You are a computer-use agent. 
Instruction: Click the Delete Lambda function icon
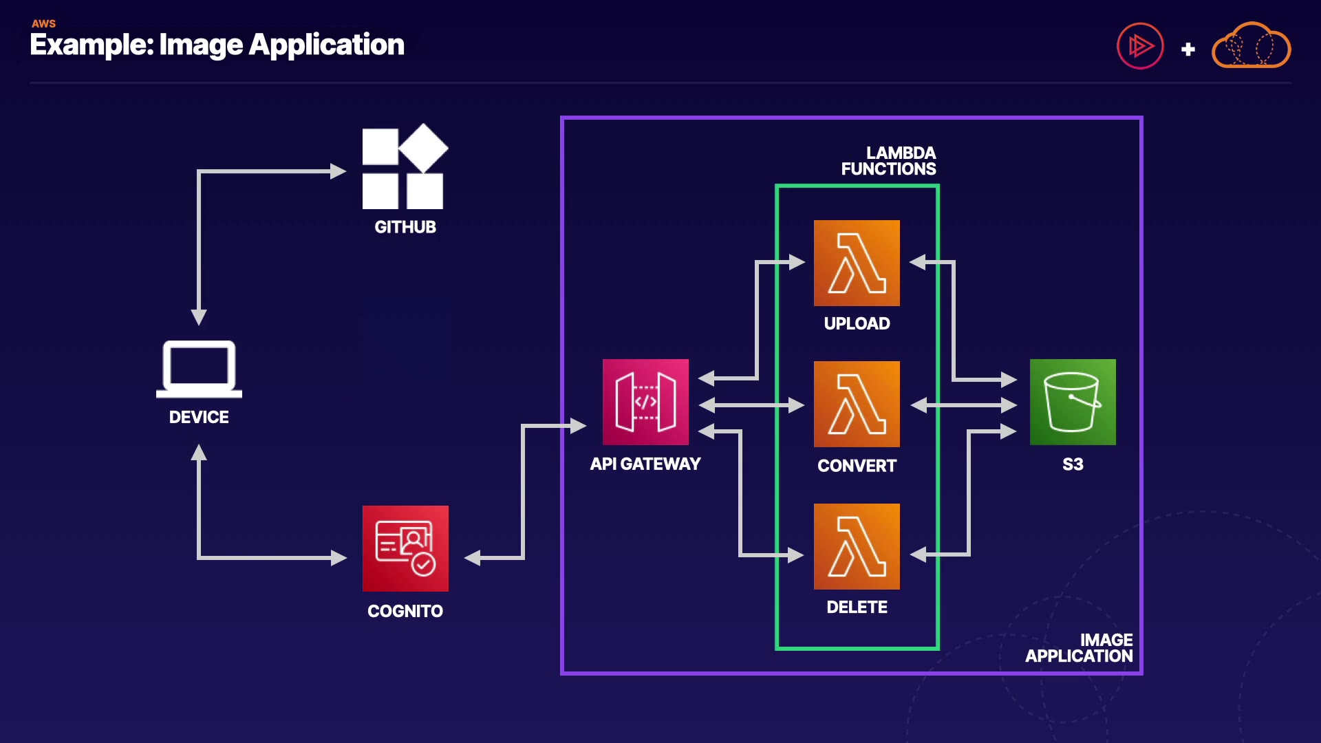[857, 546]
